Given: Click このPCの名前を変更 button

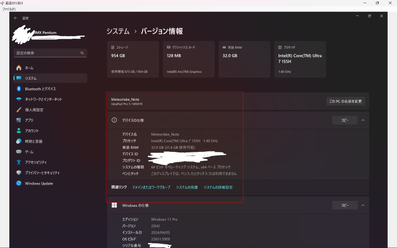Looking at the screenshot, I should (x=346, y=101).
